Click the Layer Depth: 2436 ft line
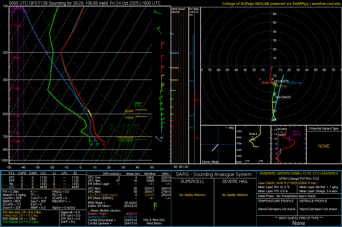The image size is (342, 227). [x=287, y=183]
